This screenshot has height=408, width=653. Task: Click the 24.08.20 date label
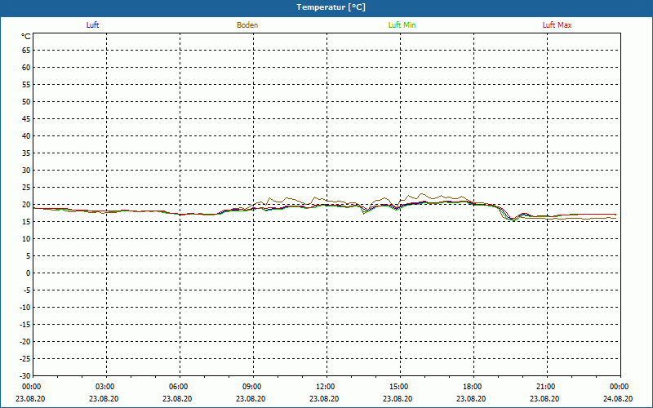[618, 398]
